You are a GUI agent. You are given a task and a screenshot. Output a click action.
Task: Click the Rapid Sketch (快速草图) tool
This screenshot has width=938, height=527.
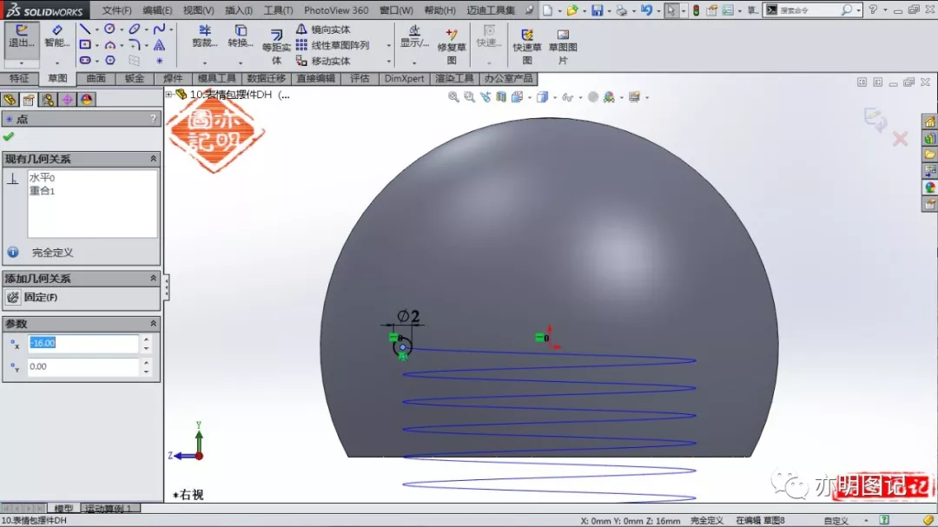point(527,46)
